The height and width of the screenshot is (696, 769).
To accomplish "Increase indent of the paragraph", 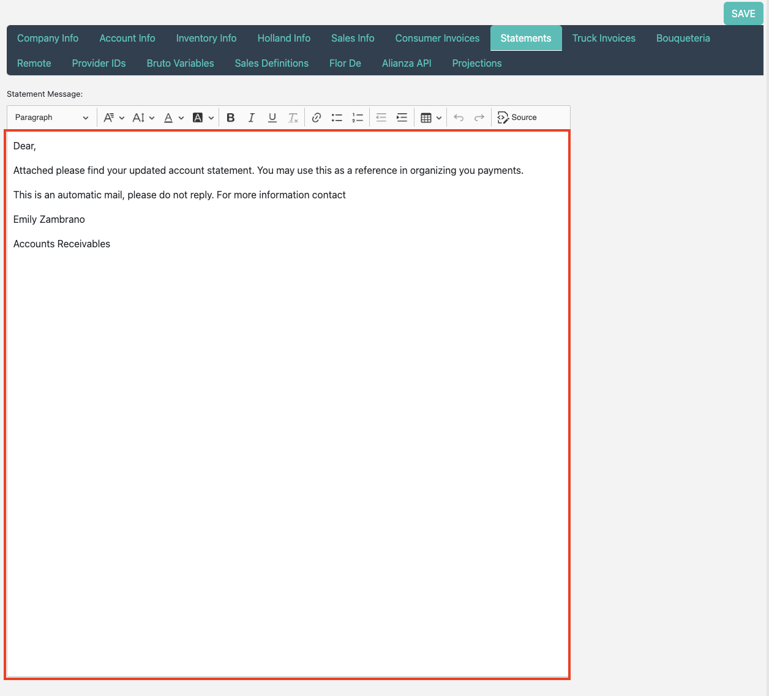I will tap(402, 118).
